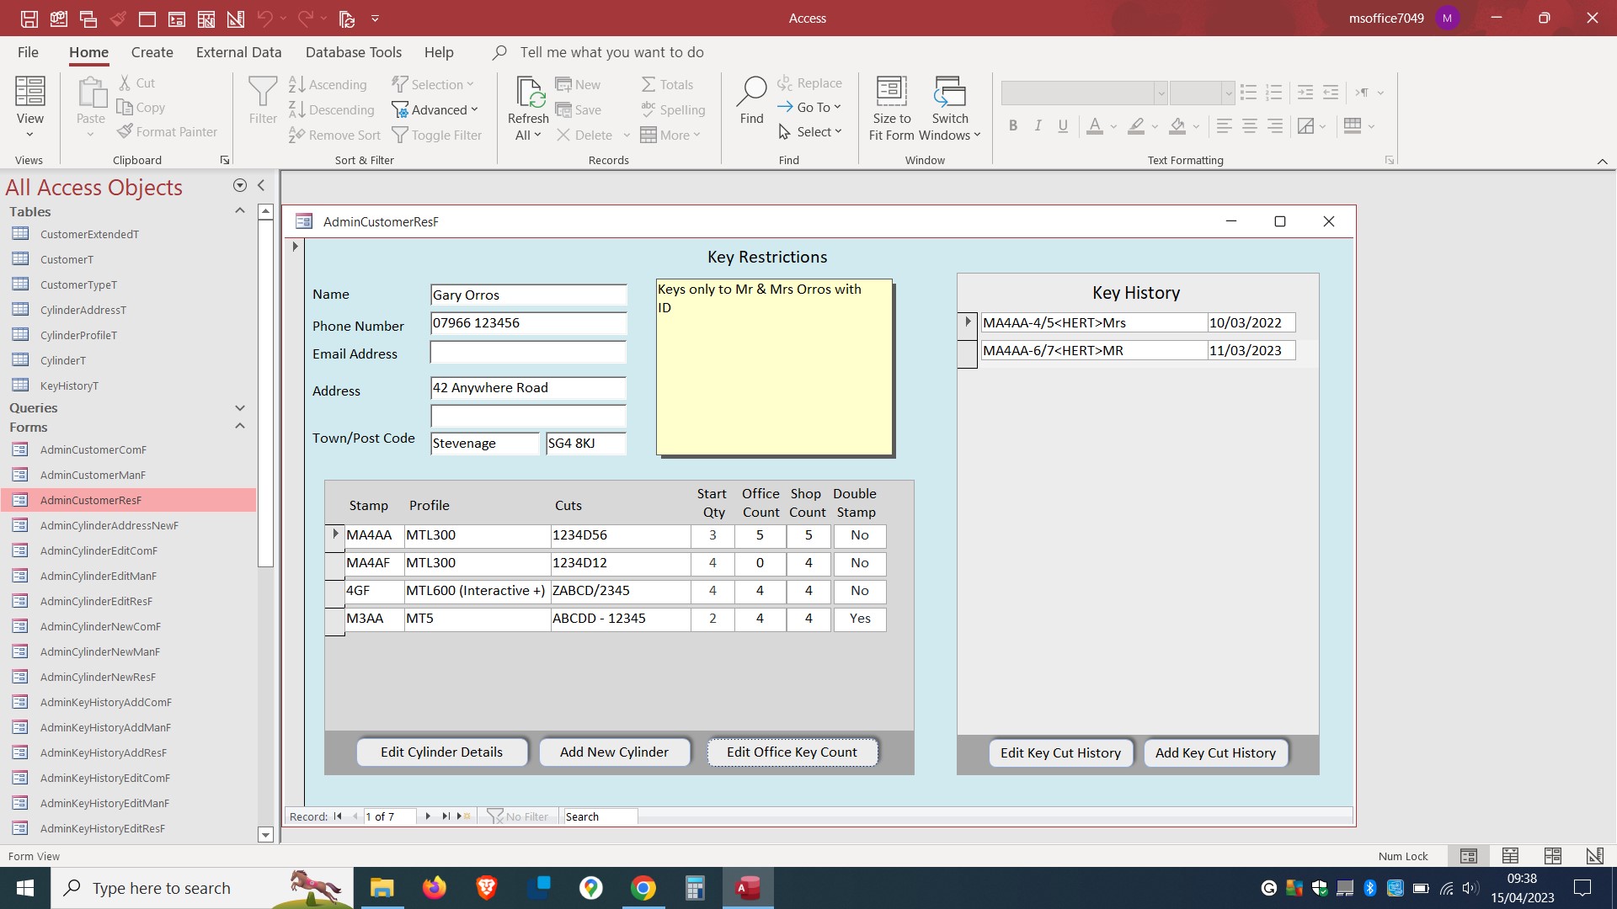This screenshot has height=909, width=1617.
Task: Expand the Queries group in navigation pane
Action: [x=240, y=407]
